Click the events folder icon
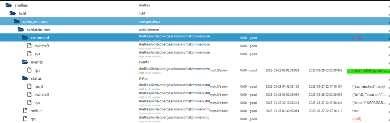 [x=25, y=62]
